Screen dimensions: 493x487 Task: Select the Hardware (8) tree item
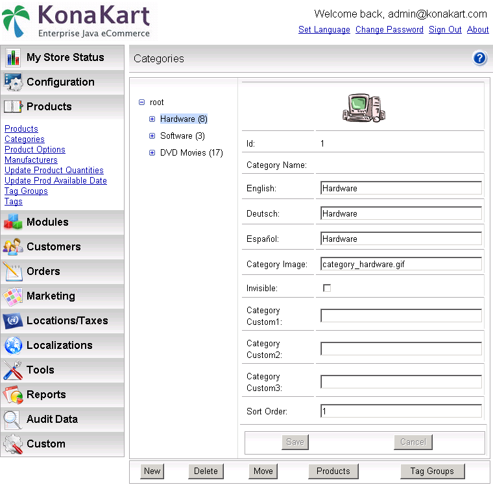[x=184, y=119]
